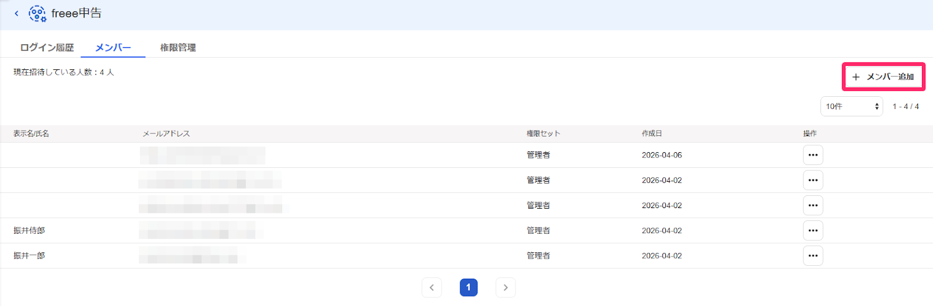Open the 10件 page size dropdown
Viewport: 933px width, 306px height.
851,107
